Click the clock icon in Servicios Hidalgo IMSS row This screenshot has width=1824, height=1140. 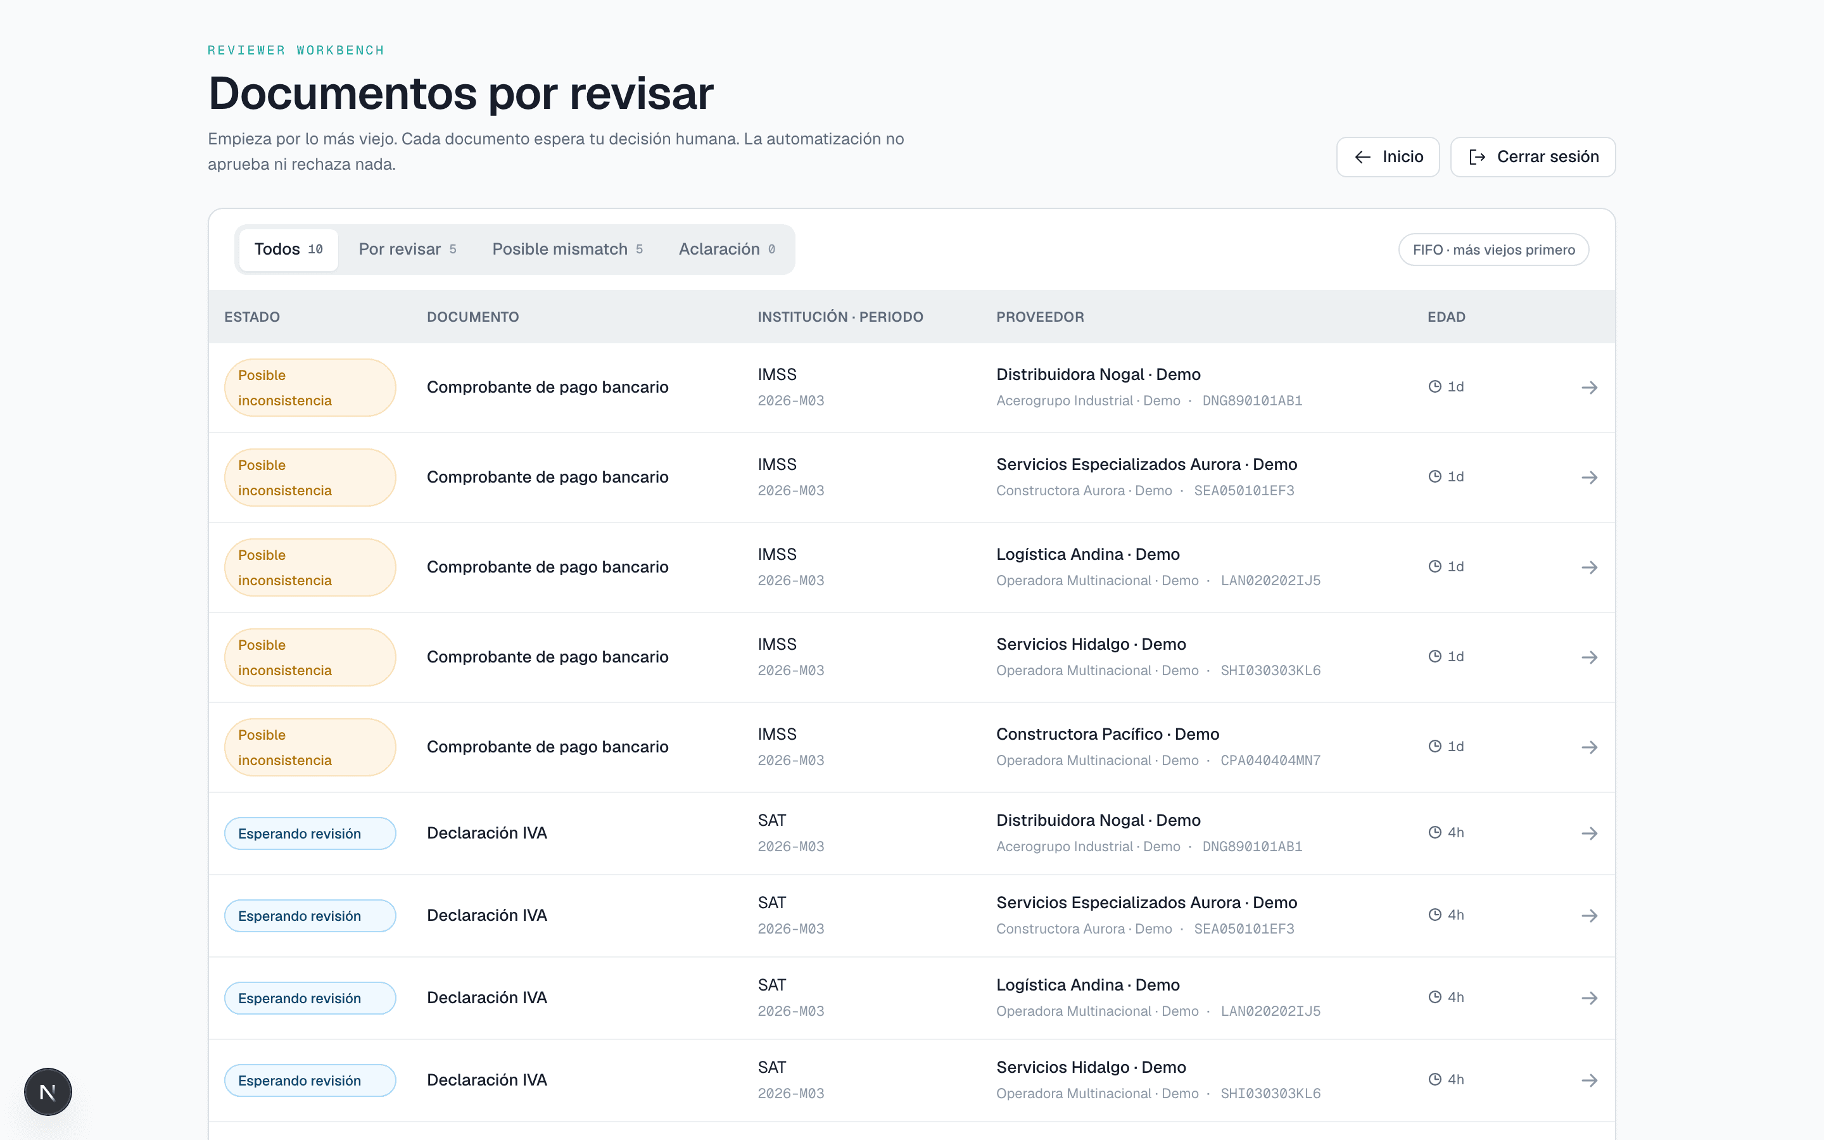[x=1435, y=656]
